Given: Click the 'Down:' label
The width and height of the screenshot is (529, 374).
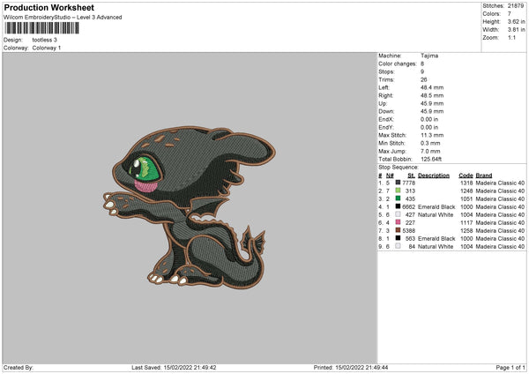Looking at the screenshot, I should coord(386,111).
